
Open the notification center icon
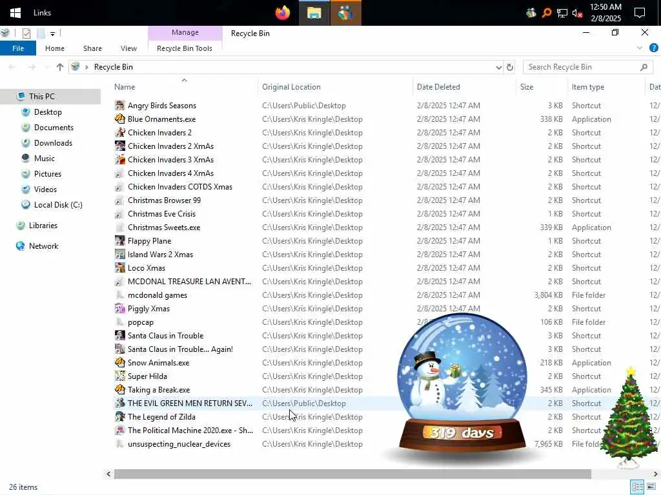pos(640,13)
